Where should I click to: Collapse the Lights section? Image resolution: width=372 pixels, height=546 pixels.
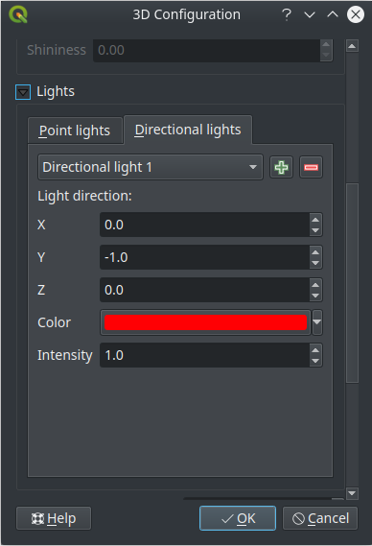(23, 92)
